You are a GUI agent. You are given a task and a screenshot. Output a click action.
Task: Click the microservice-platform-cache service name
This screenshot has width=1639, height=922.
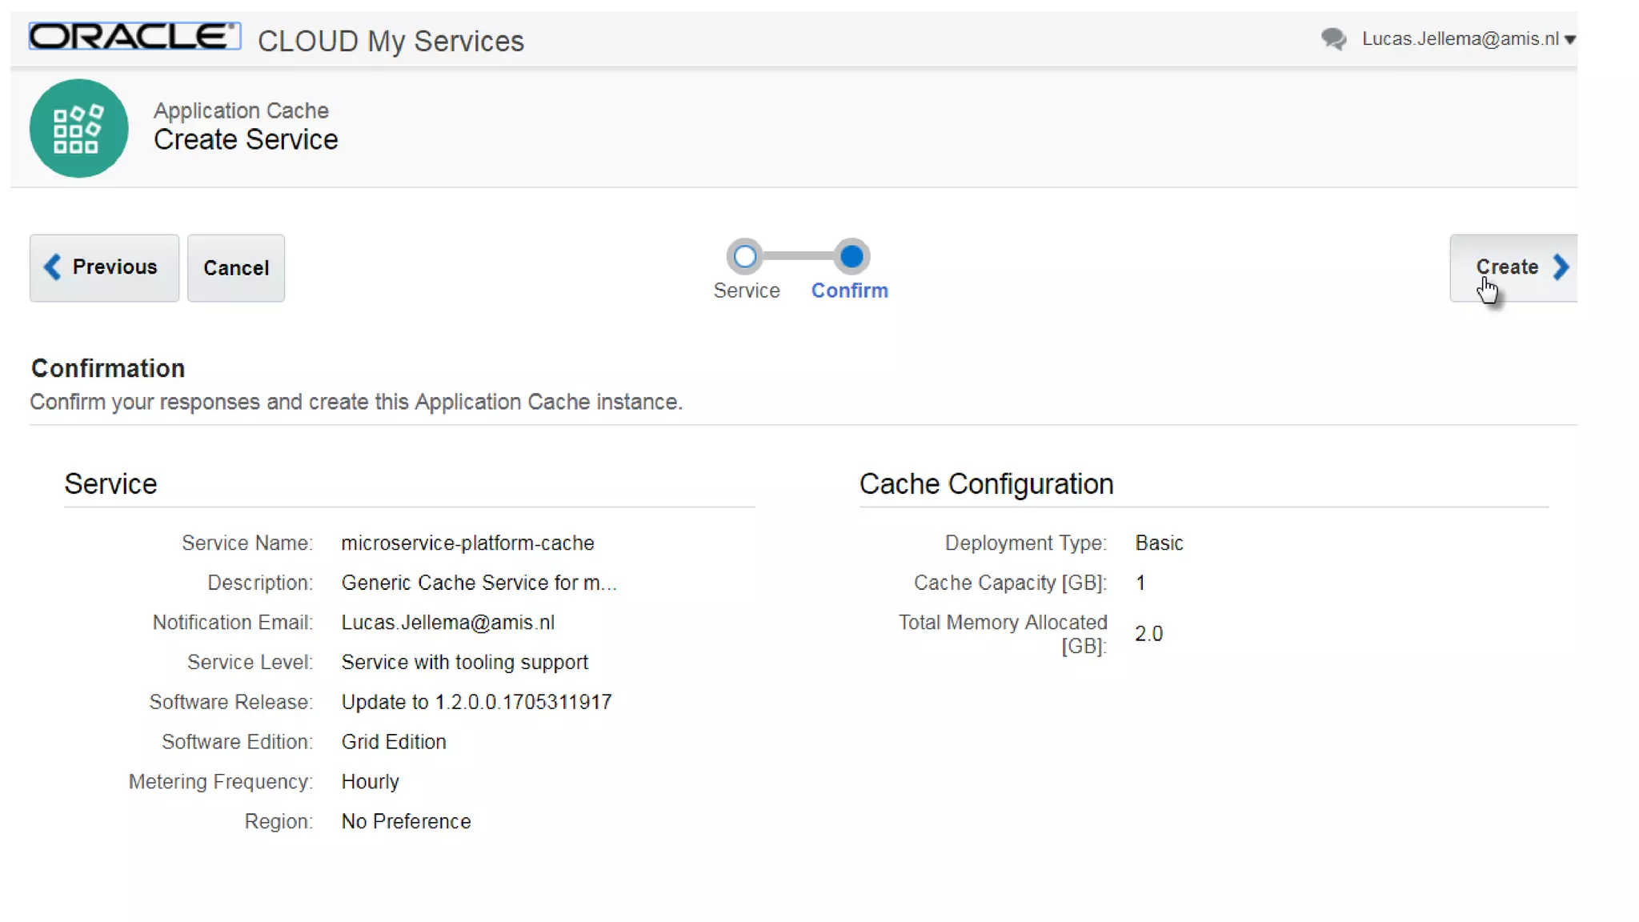coord(467,543)
